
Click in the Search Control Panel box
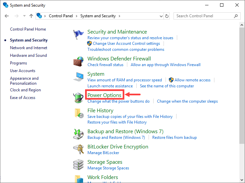(204, 16)
